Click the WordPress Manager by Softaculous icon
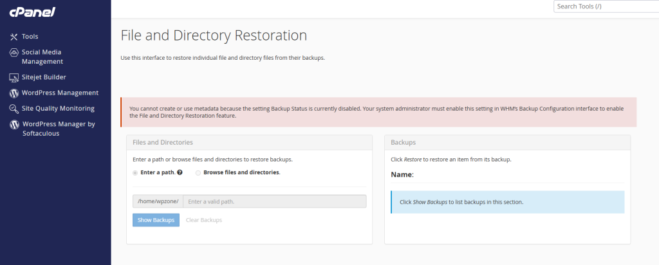This screenshot has width=659, height=265. (14, 124)
